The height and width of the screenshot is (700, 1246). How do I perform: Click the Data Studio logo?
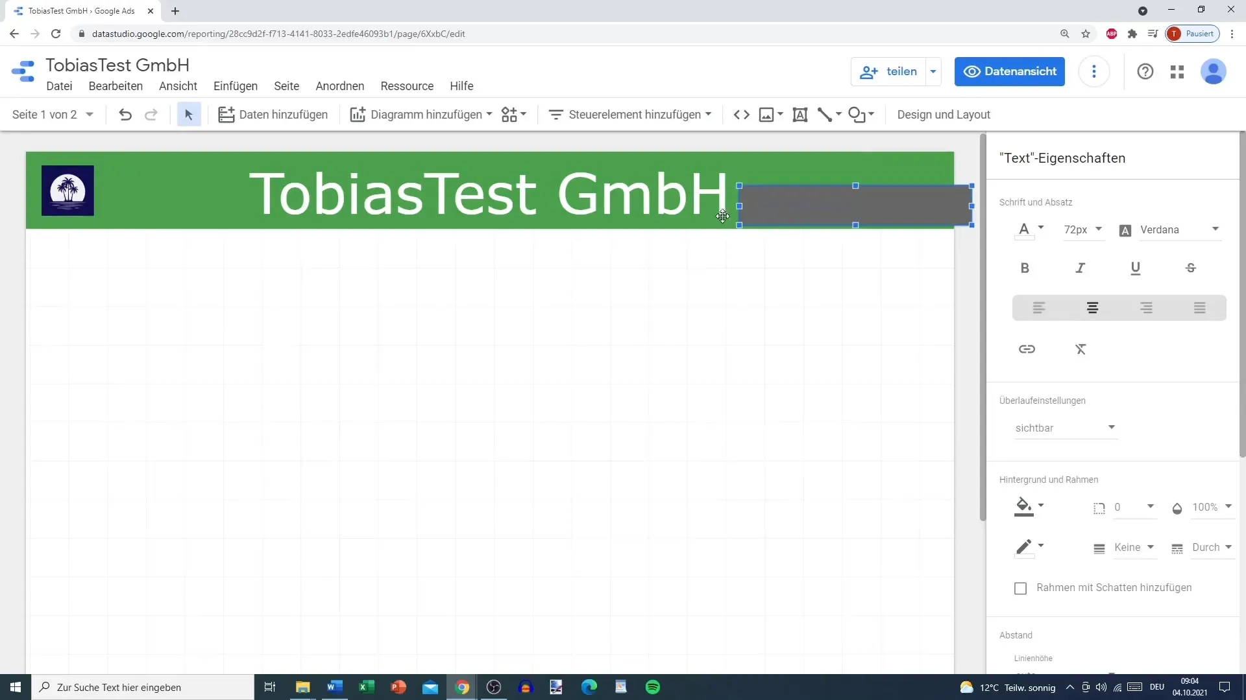(x=23, y=71)
